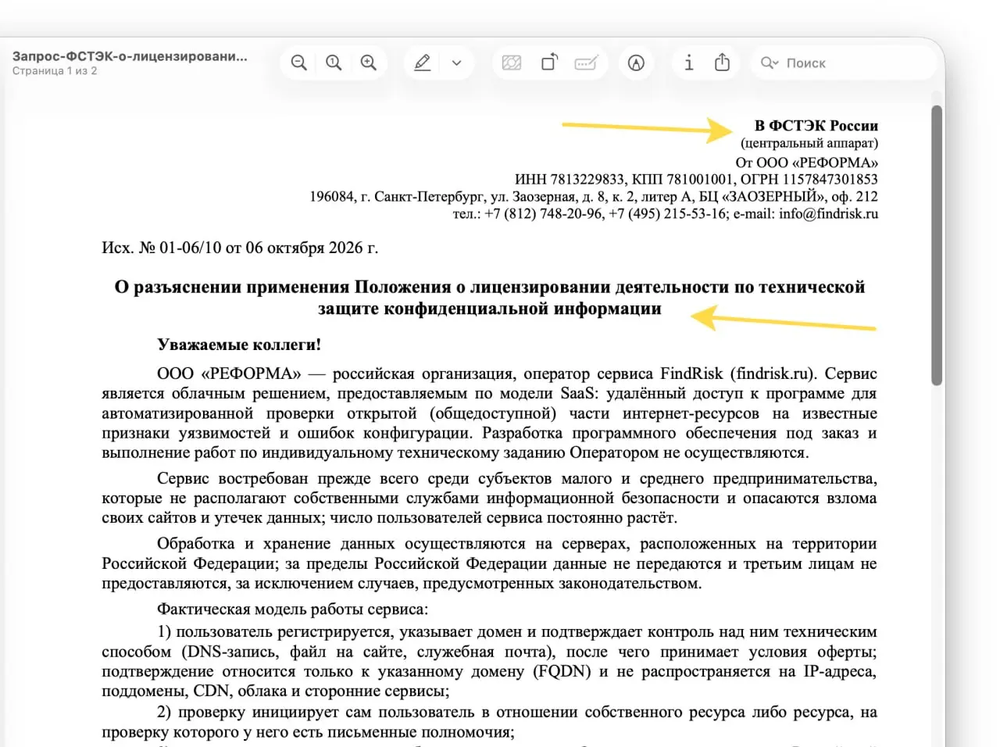Image resolution: width=1000 pixels, height=747 pixels.
Task: Rotate the page with the toolbar icon
Action: tap(549, 63)
